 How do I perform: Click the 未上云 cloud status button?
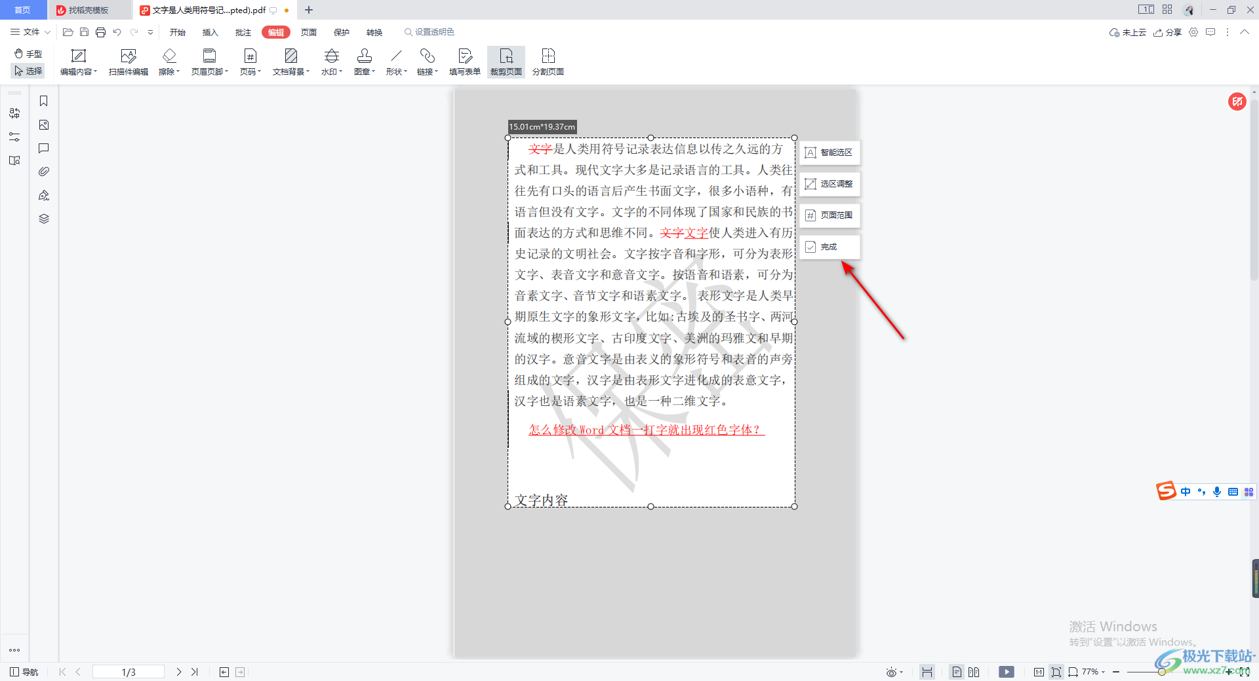coord(1128,32)
